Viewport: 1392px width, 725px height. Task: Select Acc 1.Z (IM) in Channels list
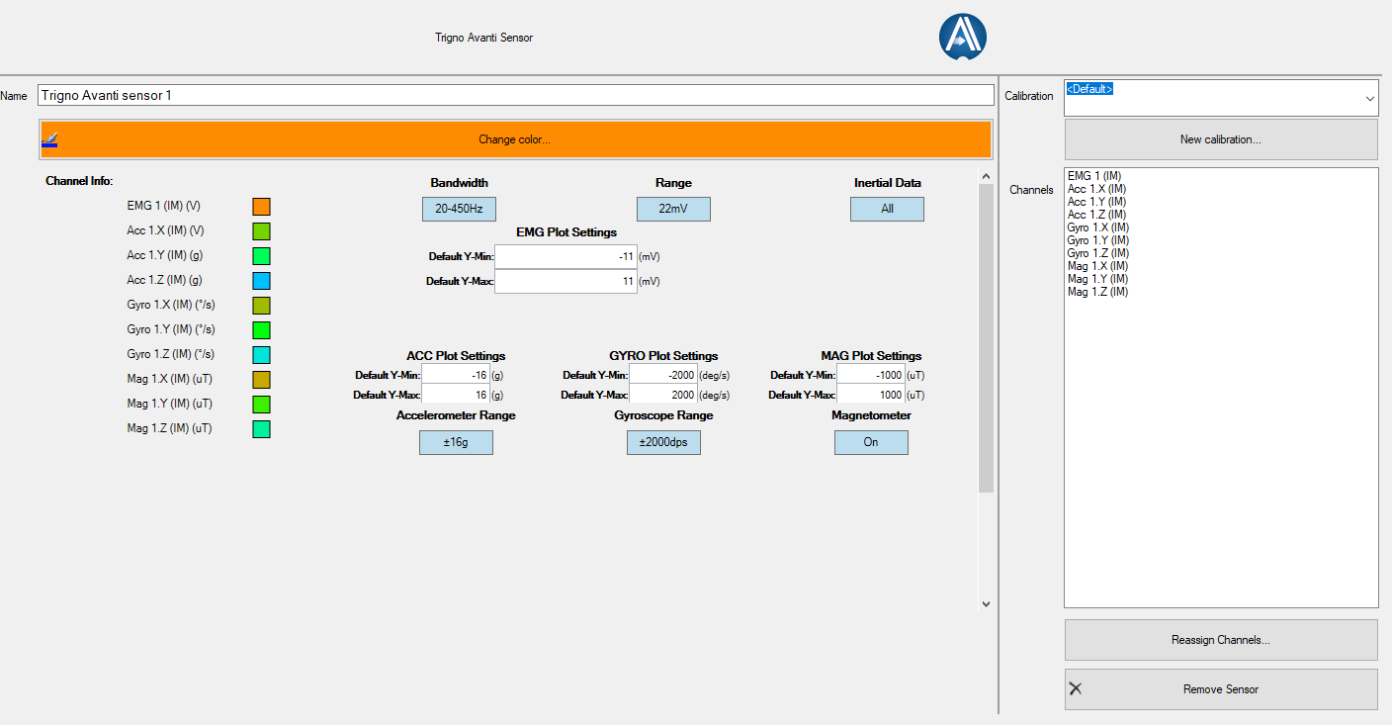1096,215
